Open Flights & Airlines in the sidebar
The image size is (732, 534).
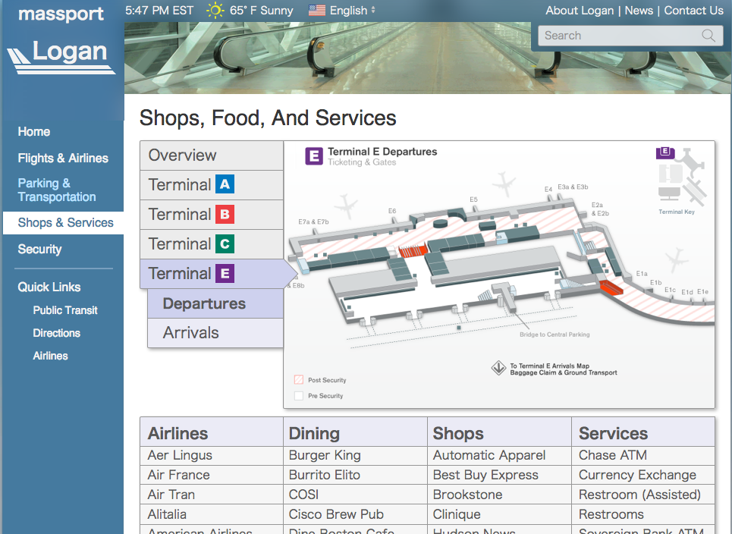point(63,158)
